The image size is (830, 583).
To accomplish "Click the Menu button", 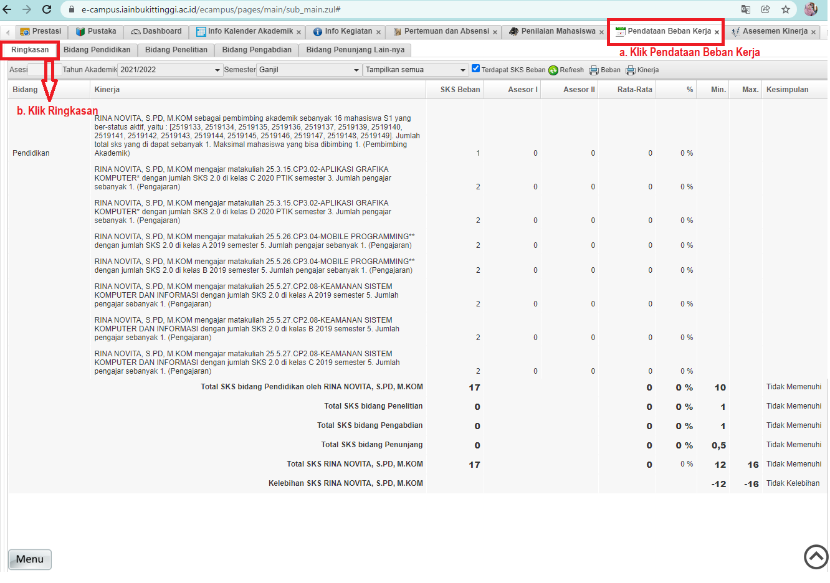I will (30, 559).
